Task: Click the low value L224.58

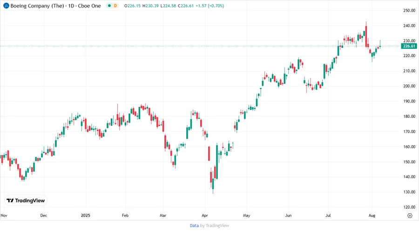Action: click(x=168, y=6)
